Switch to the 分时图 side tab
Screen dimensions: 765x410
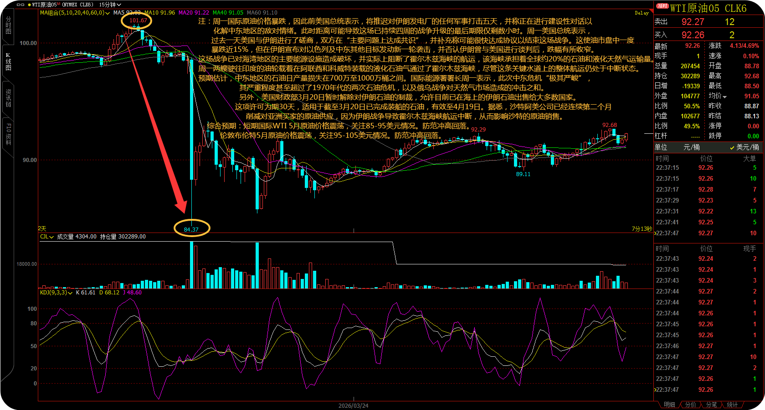(x=8, y=25)
